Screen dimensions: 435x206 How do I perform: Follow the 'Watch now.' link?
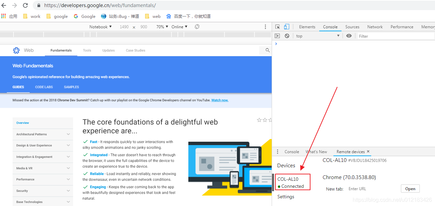(220, 100)
